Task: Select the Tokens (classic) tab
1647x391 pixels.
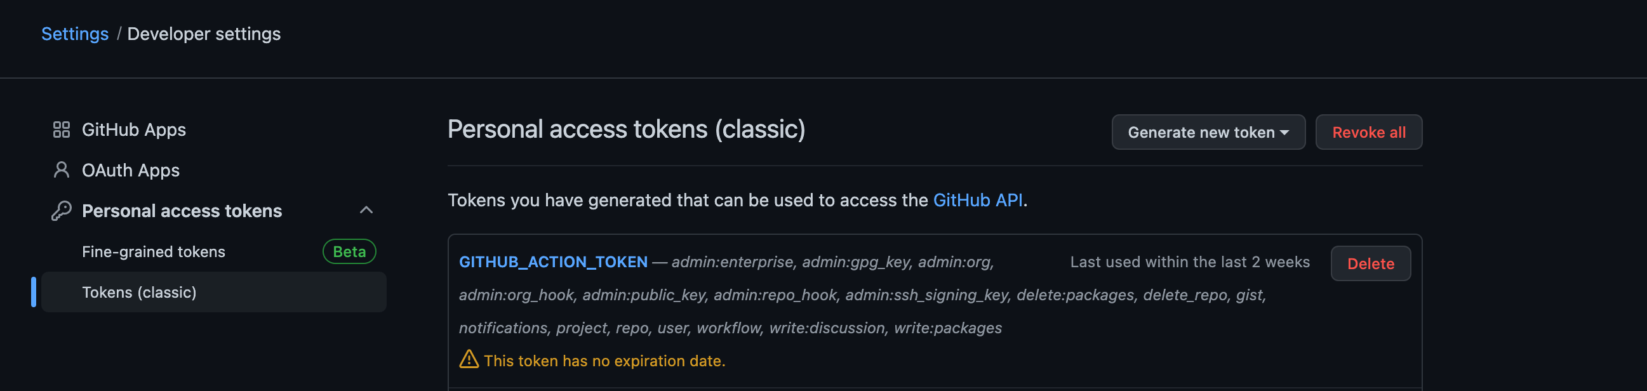Action: (x=140, y=293)
